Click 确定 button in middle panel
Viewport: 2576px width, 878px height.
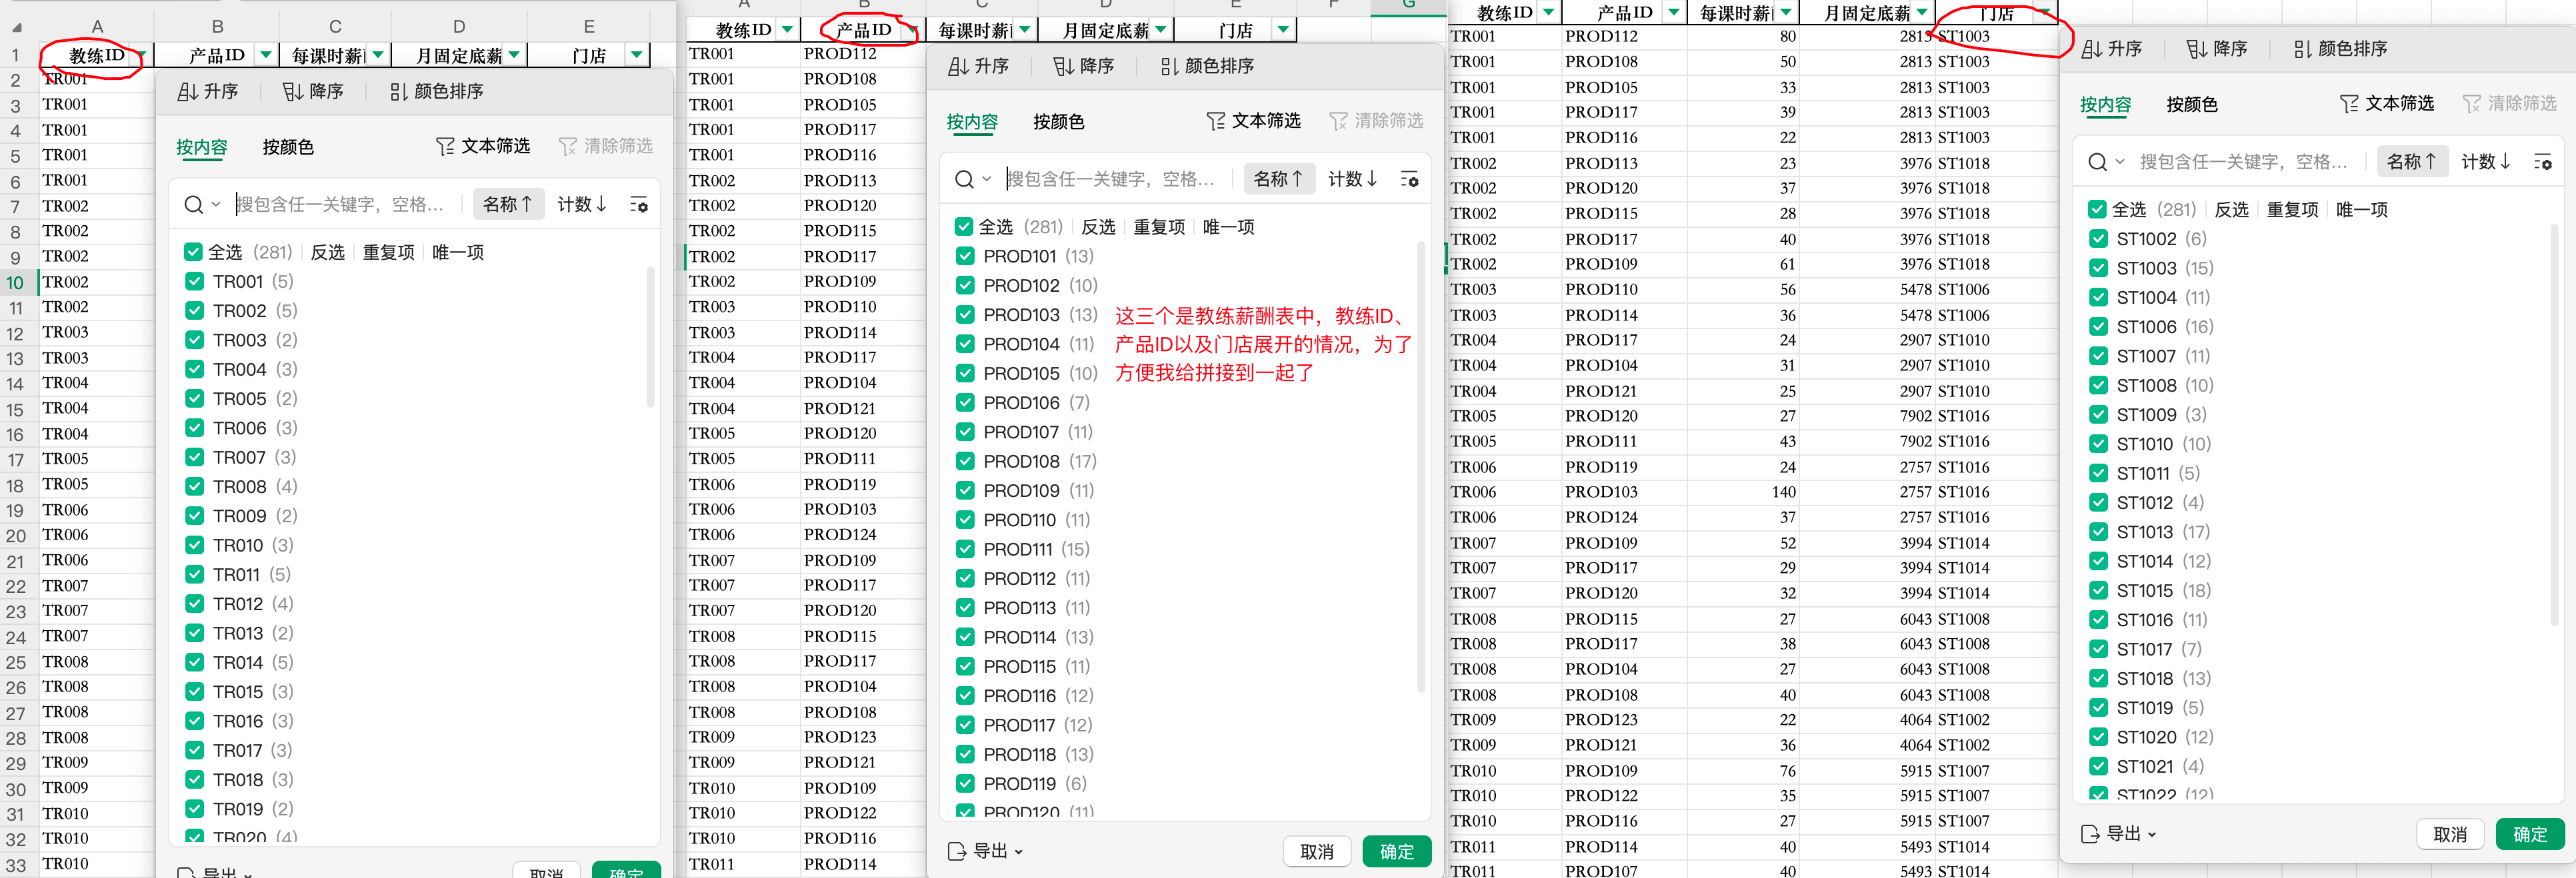[1396, 851]
